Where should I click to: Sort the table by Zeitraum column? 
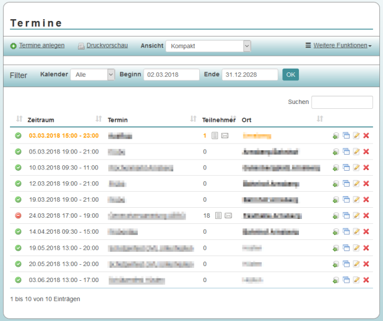click(x=42, y=119)
